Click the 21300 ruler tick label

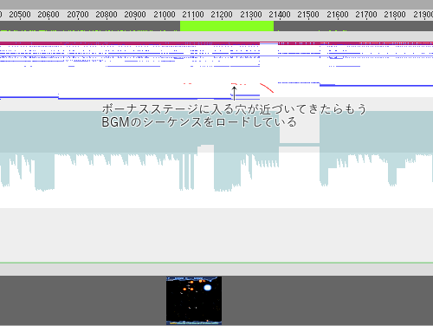[x=251, y=15]
